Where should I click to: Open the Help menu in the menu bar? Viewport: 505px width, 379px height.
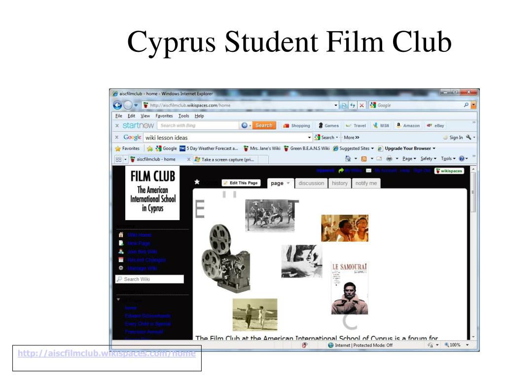(199, 116)
